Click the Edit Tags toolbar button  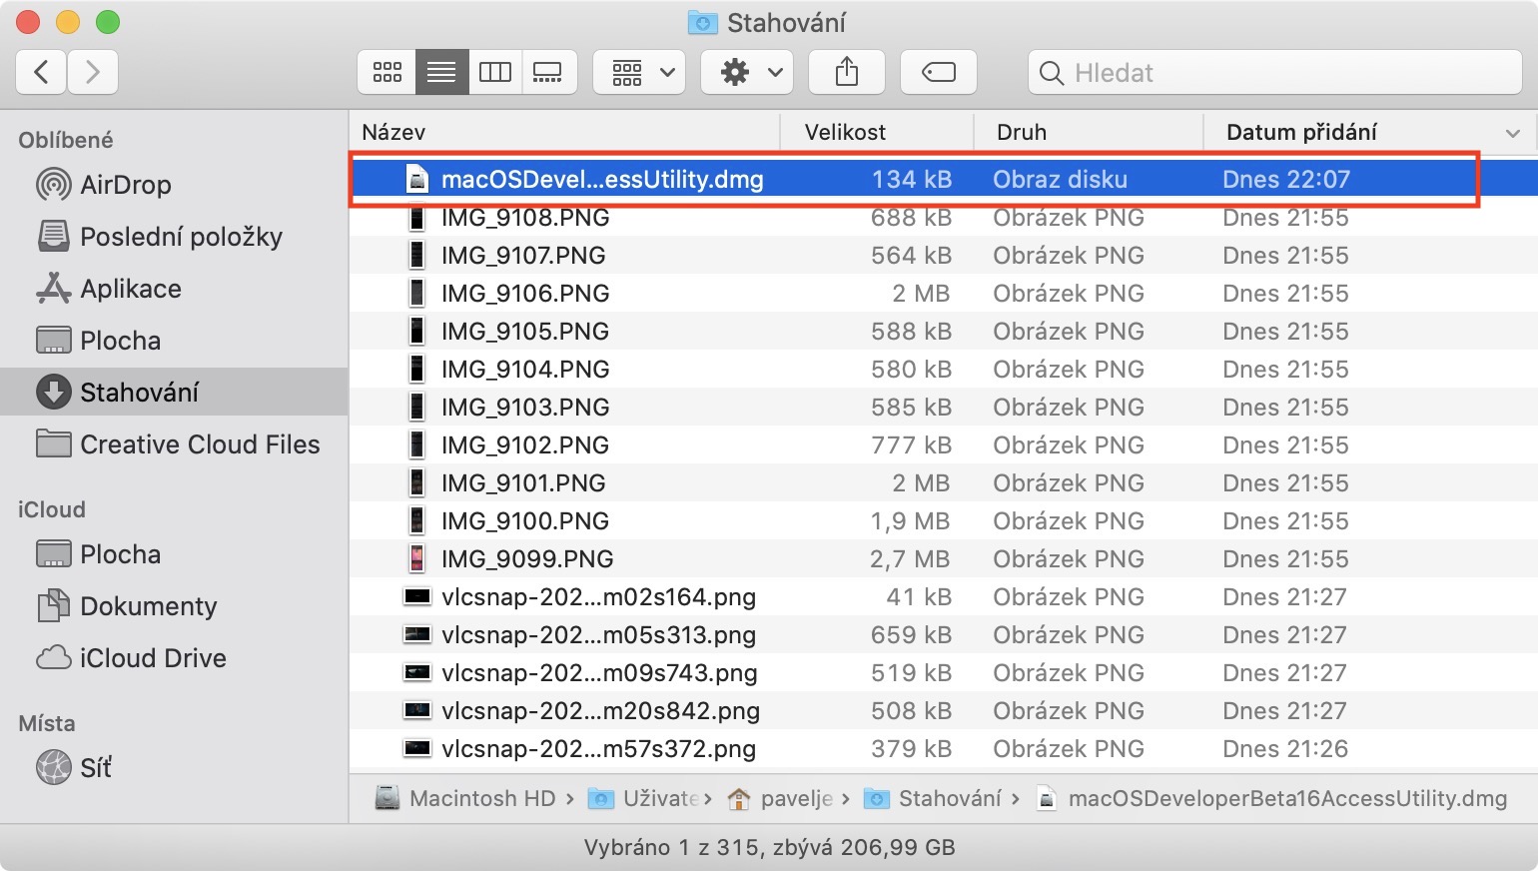click(x=939, y=72)
